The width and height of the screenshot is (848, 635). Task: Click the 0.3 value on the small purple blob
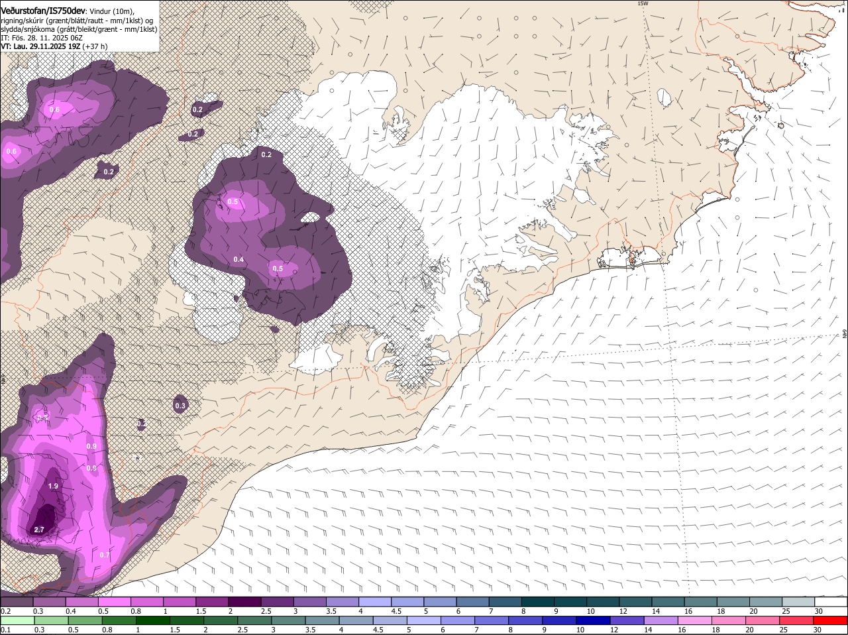tap(180, 405)
